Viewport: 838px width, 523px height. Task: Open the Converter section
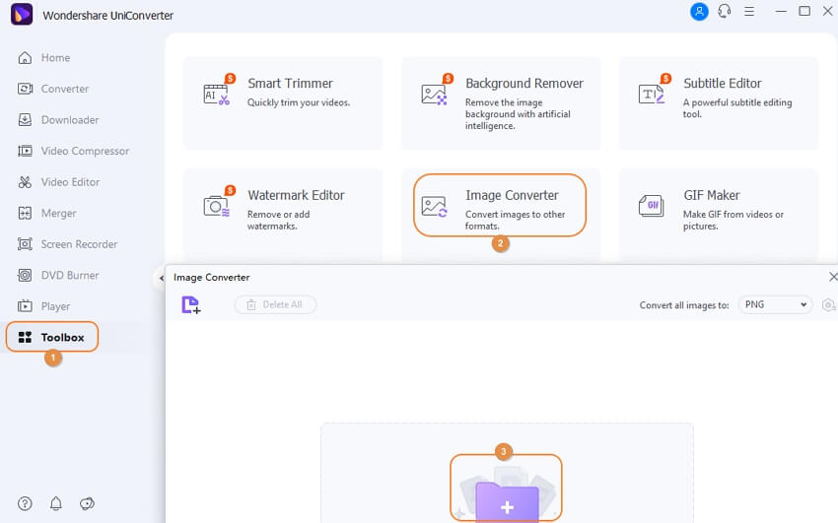coord(53,89)
